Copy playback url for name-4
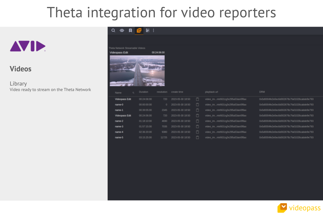The image size is (323, 215). pos(197,132)
